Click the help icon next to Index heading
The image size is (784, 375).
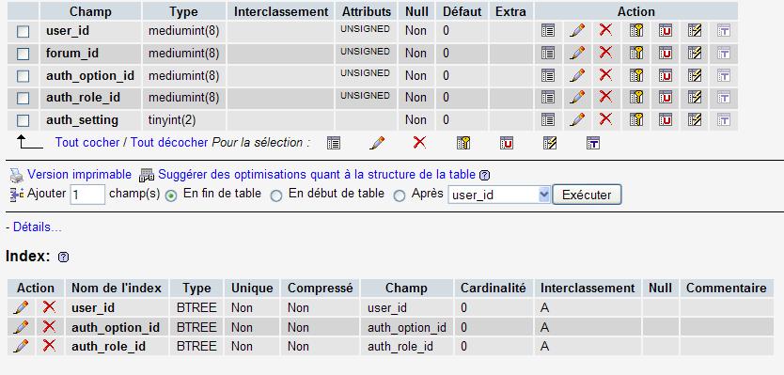(x=63, y=257)
